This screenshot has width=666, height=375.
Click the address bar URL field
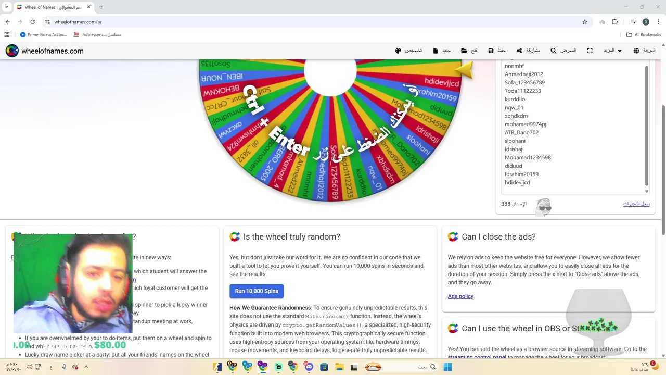click(x=312, y=22)
